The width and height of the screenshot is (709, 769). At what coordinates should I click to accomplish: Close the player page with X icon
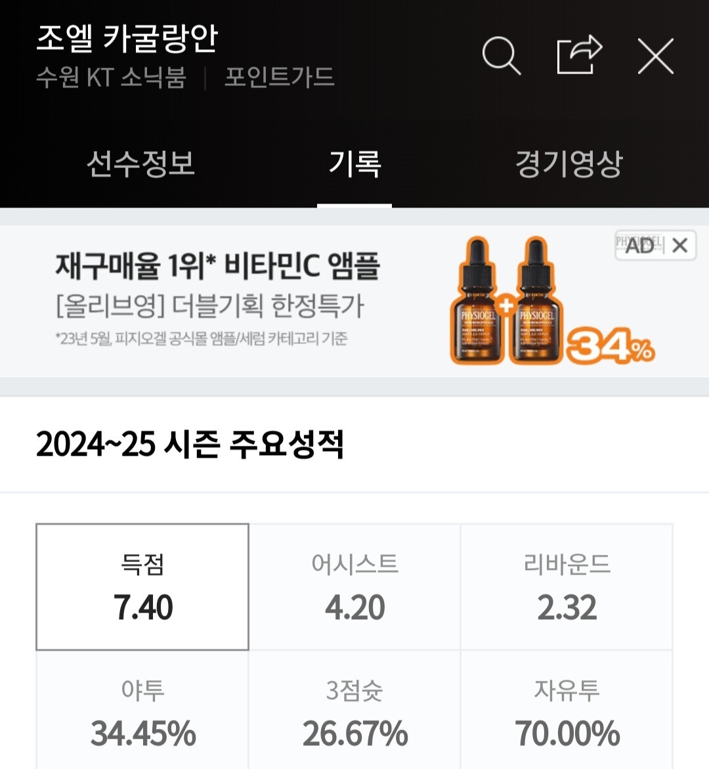pyautogui.click(x=655, y=56)
